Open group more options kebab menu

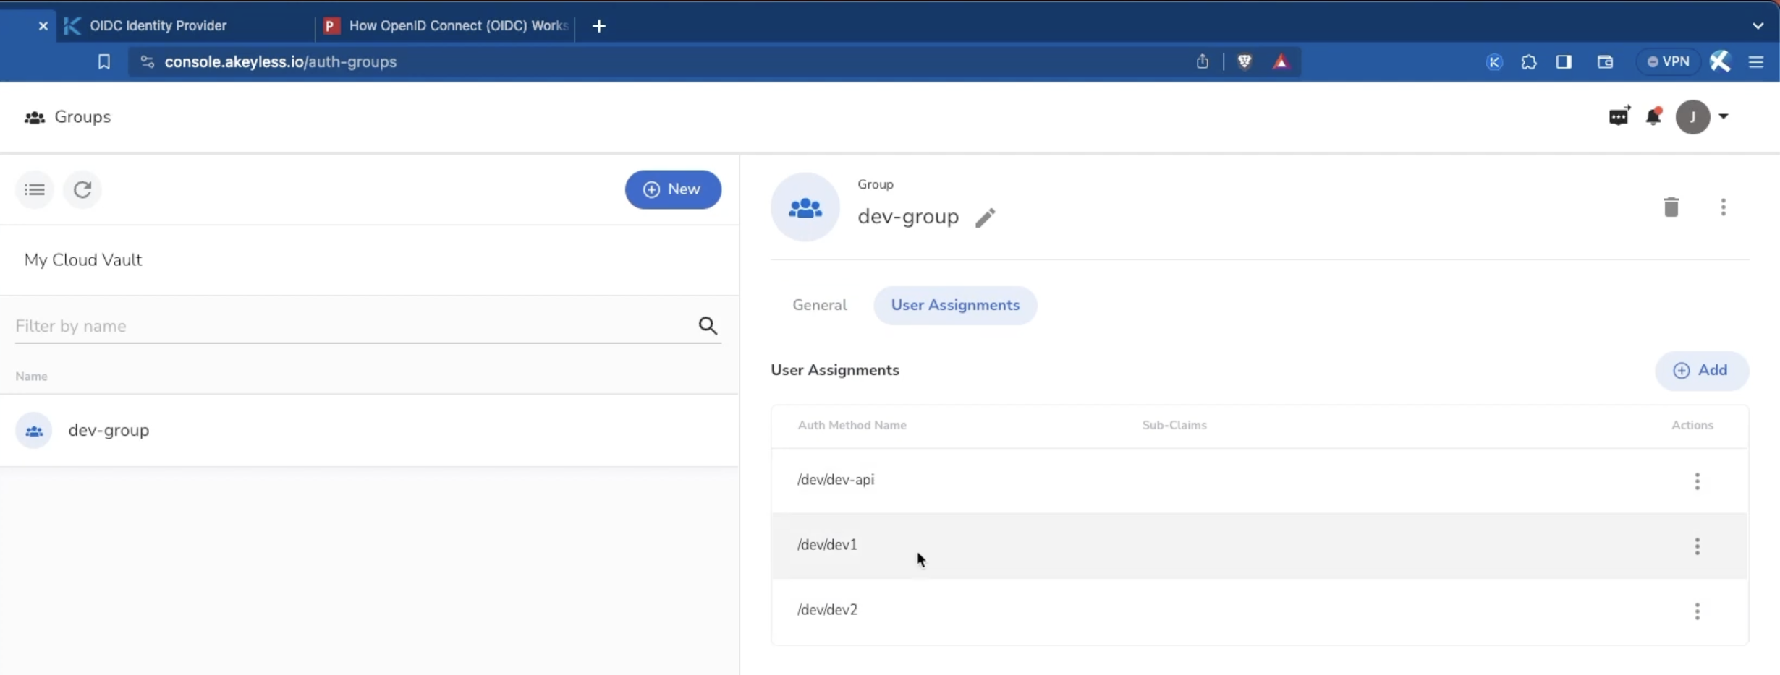pos(1723,207)
